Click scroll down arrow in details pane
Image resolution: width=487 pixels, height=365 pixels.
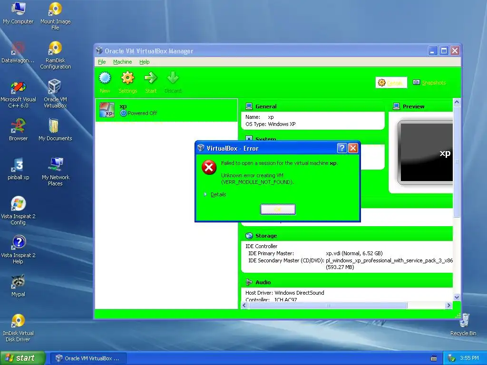click(457, 297)
